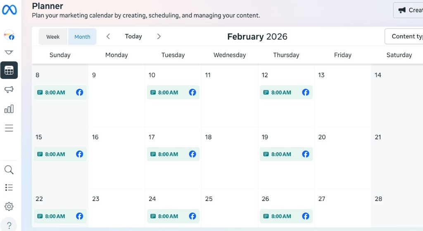Click the Create button with megaphone
Screen dimensions: 423x231
click(408, 10)
